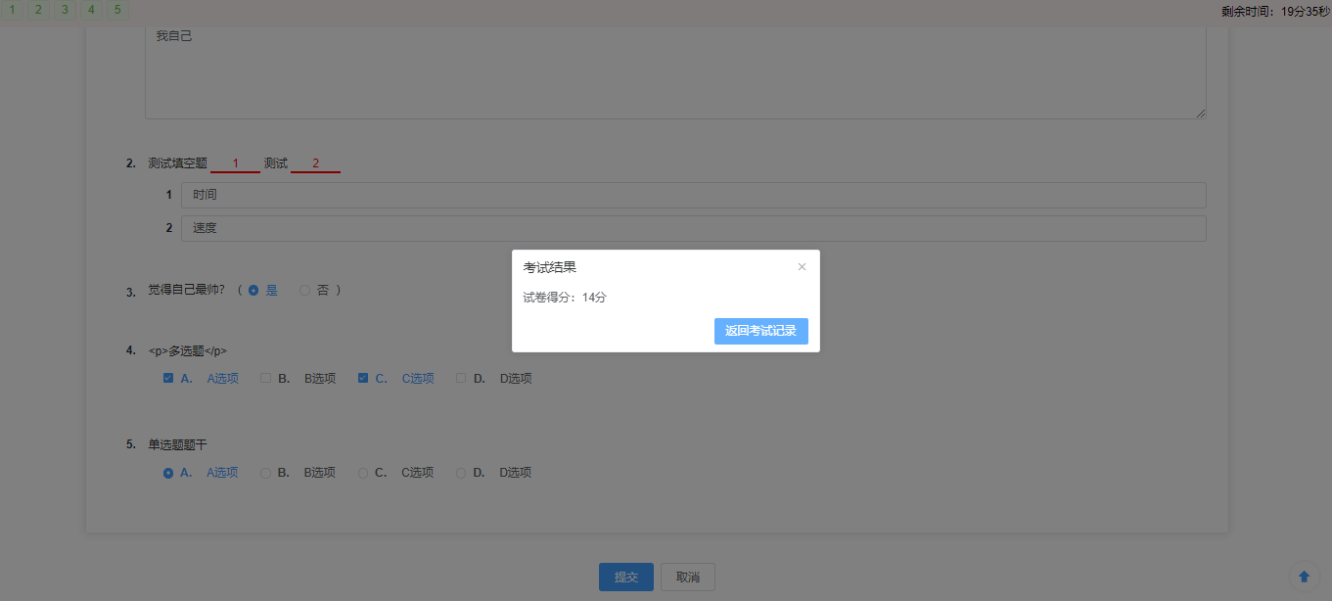The image size is (1332, 601).
Task: Select radio A. A选项 in question 5
Action: click(168, 473)
